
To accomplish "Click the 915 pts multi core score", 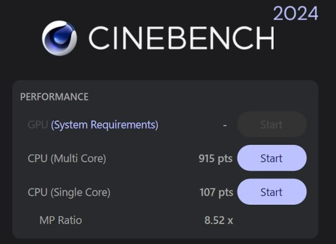I will pyautogui.click(x=216, y=159).
